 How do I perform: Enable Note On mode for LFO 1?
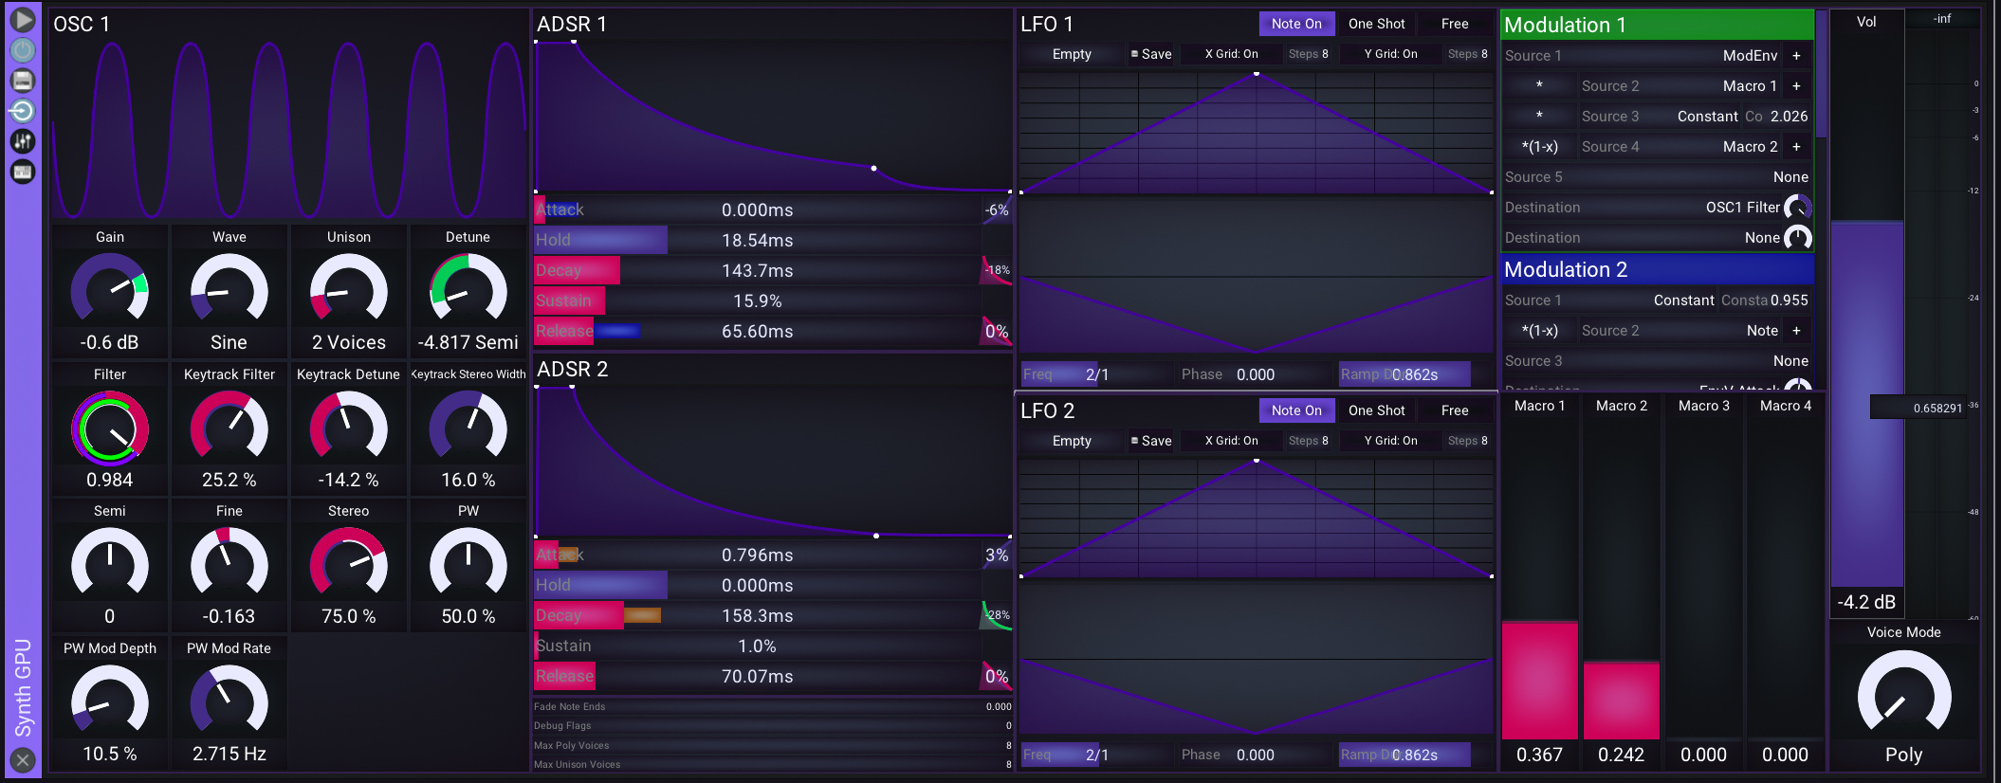click(1296, 24)
